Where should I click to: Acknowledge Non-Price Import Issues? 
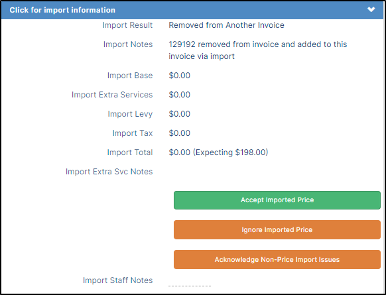coord(277,260)
